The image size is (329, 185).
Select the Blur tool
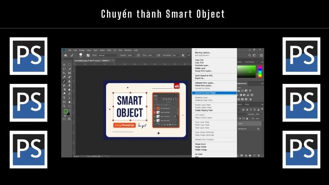click(69, 90)
